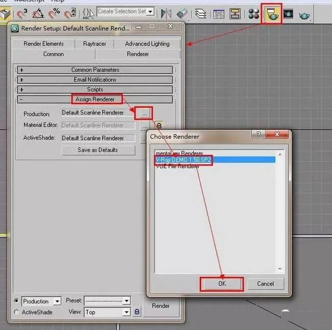Expand the Scripts rollout
The width and height of the screenshot is (332, 330).
[95, 89]
